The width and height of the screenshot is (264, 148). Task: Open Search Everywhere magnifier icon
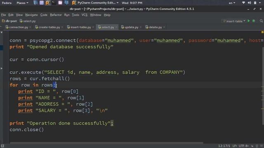261,21
